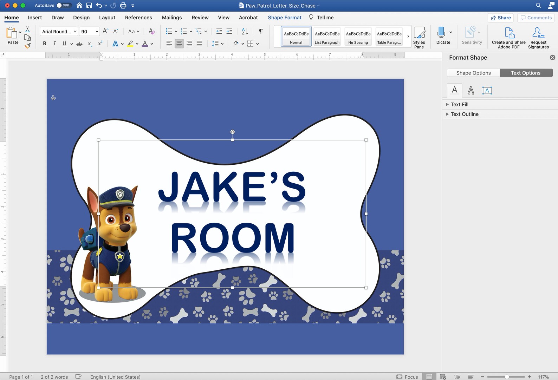
Task: Apply subscript formatting
Action: coord(90,44)
